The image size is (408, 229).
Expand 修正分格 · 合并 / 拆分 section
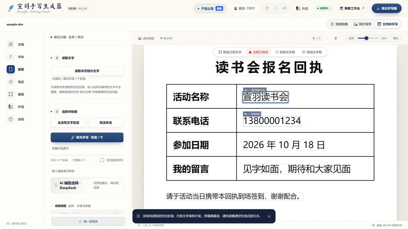click(x=67, y=37)
